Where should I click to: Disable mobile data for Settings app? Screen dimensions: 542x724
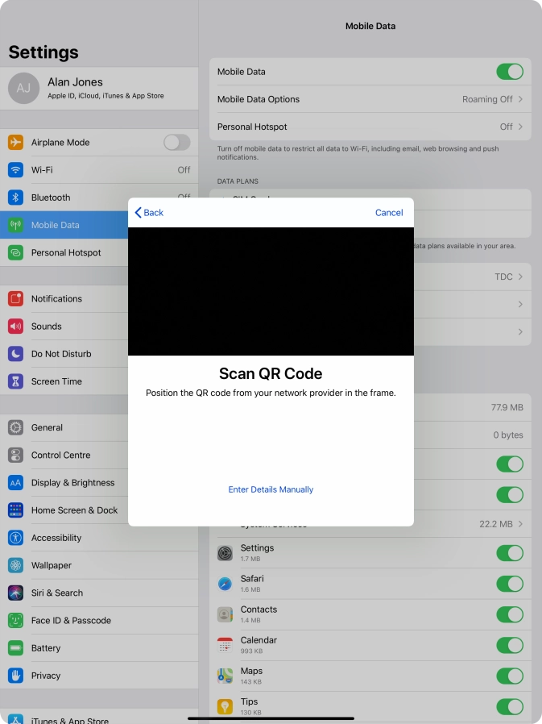[510, 553]
